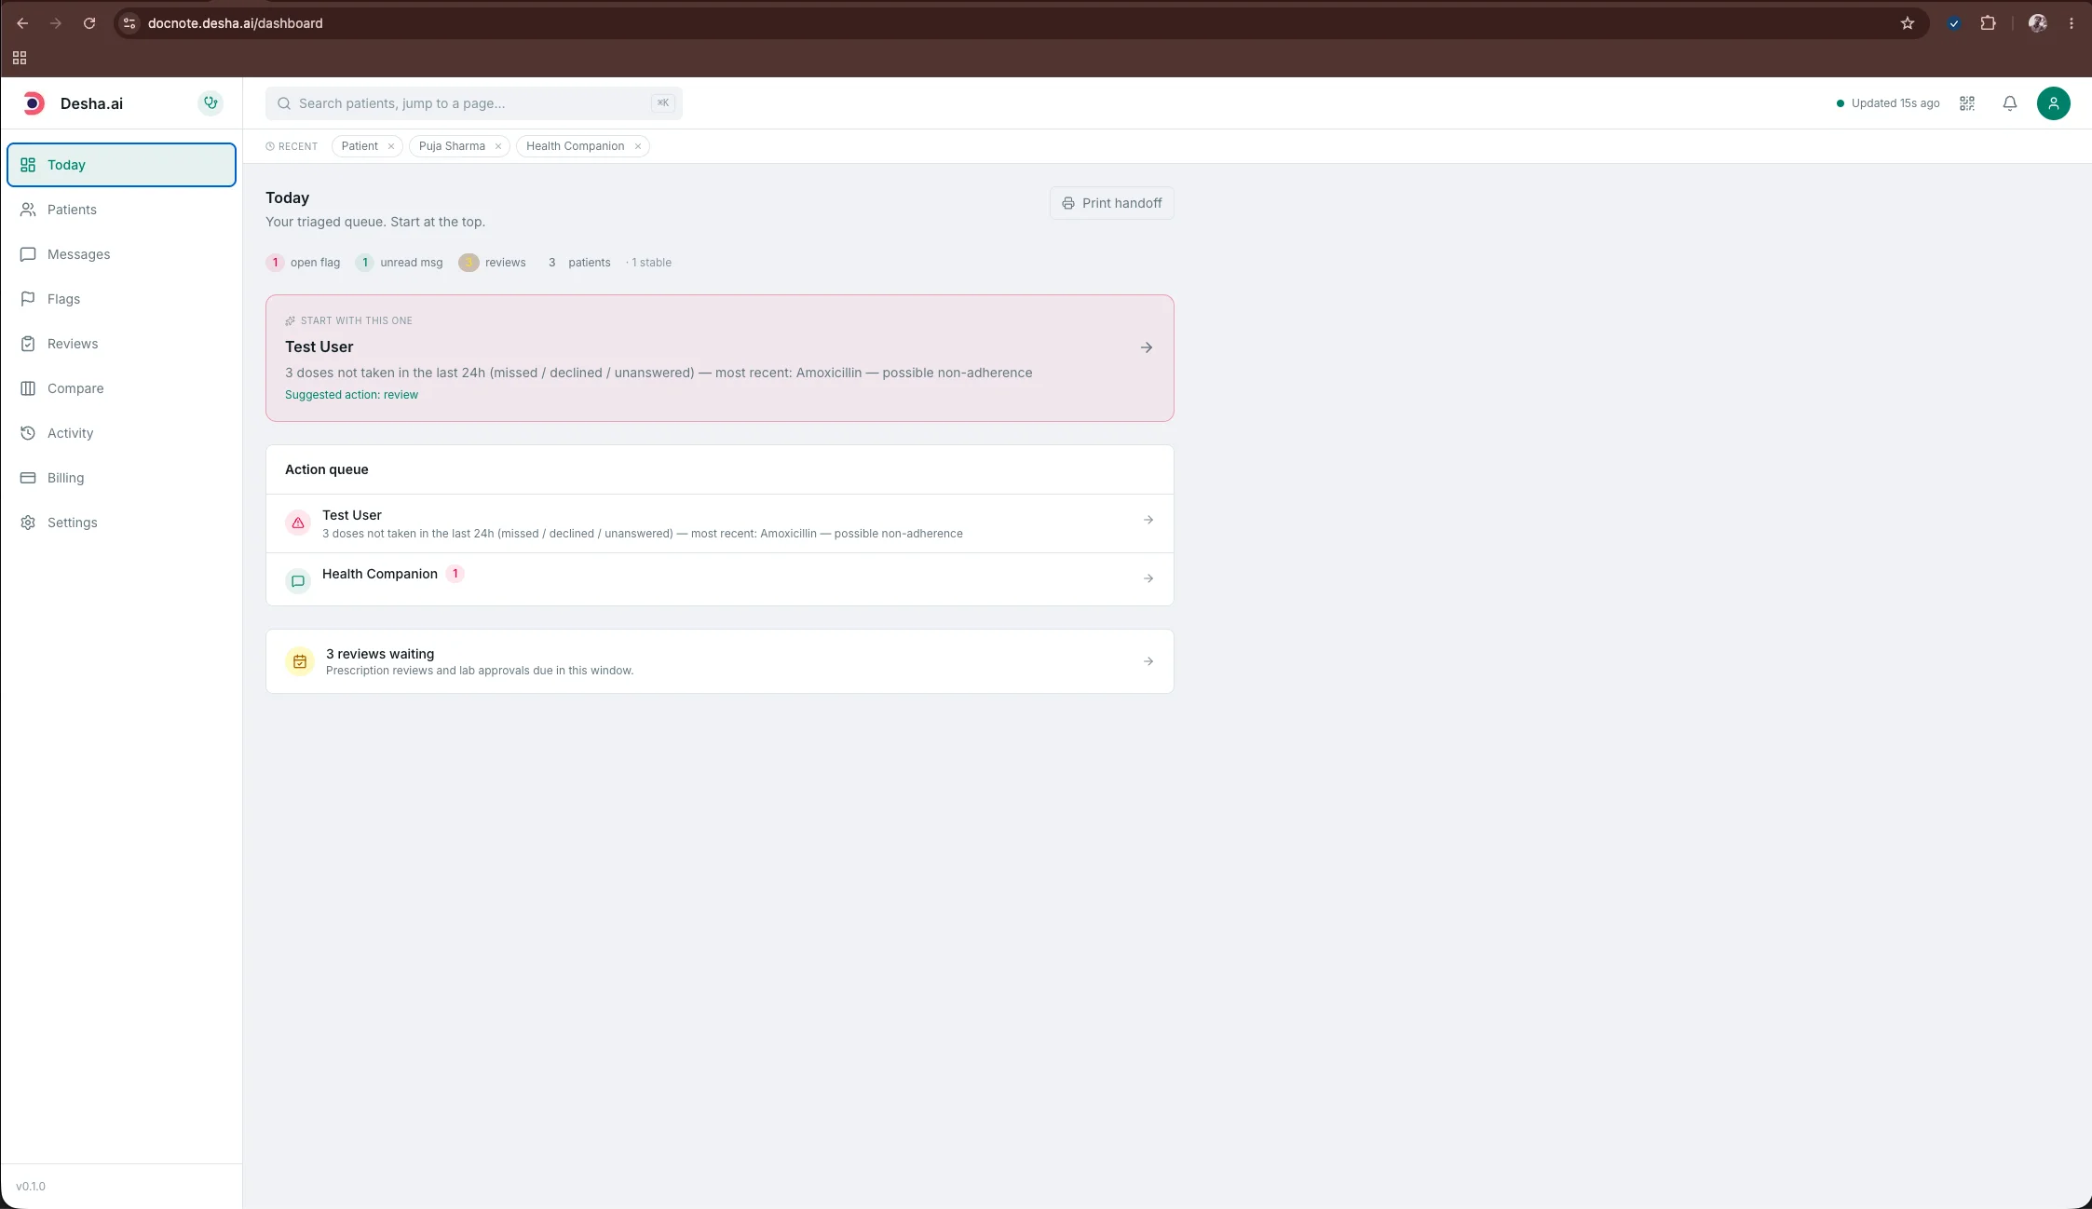Click the sparkle icon above Test User
2092x1209 pixels.
(x=290, y=320)
